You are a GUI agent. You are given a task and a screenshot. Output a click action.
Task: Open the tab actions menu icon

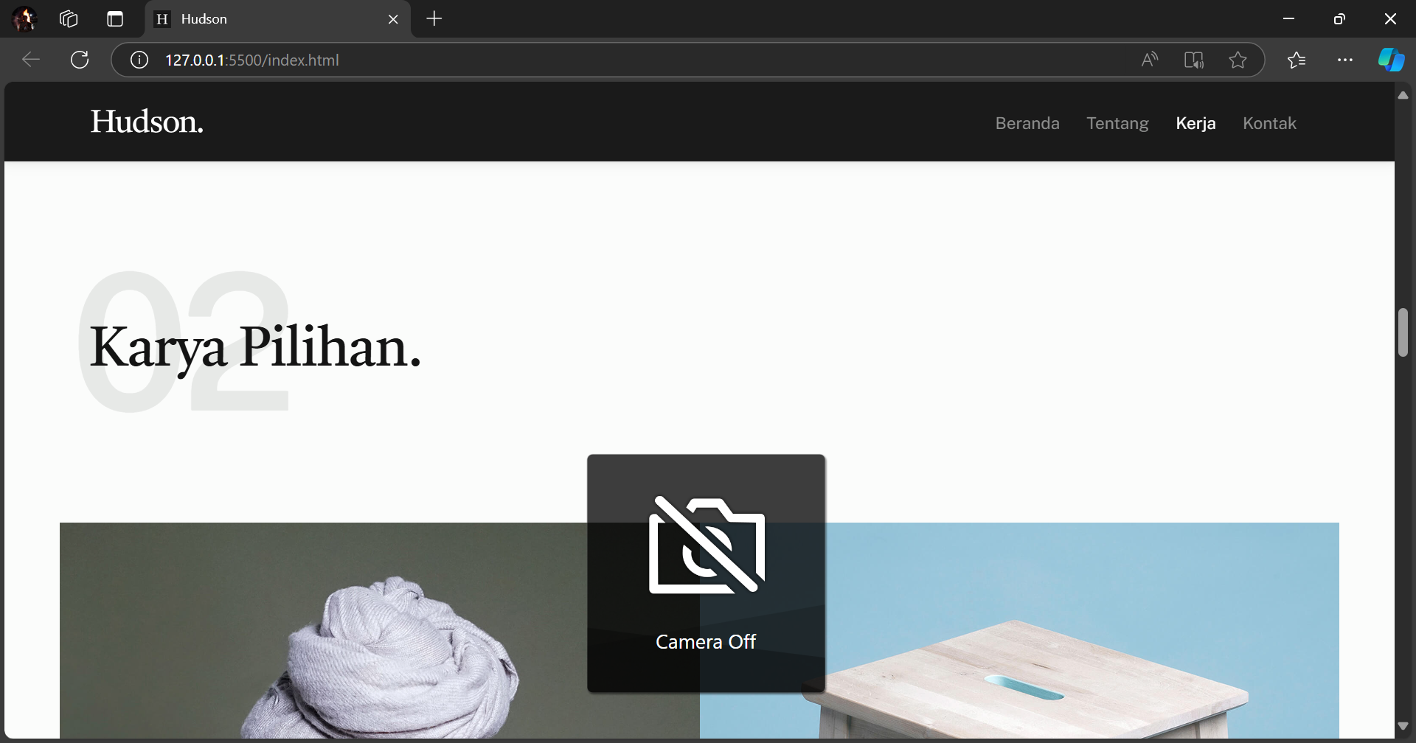(115, 19)
